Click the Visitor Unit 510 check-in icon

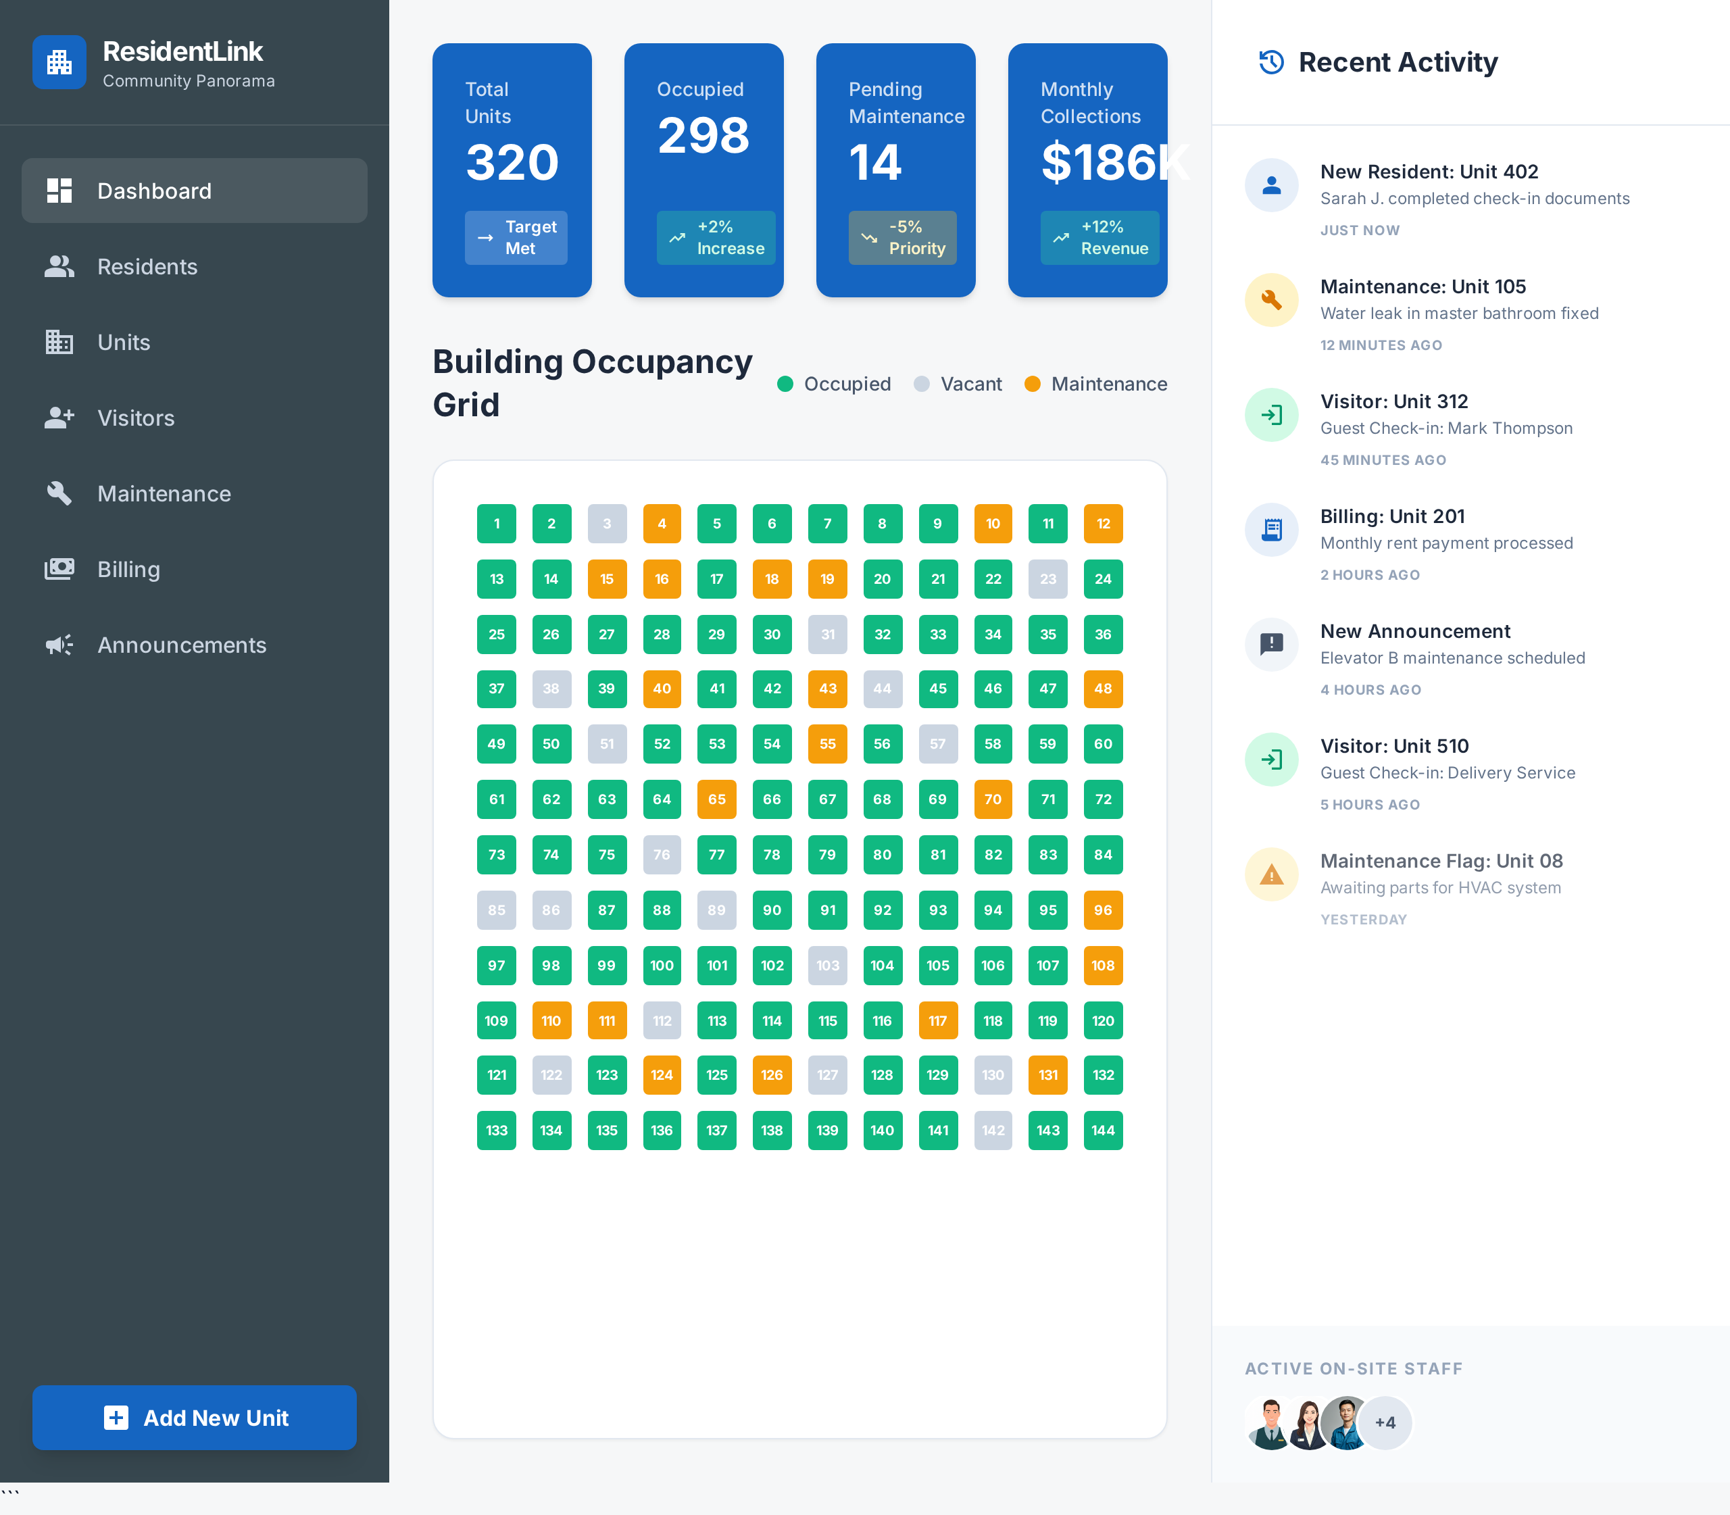(1271, 760)
